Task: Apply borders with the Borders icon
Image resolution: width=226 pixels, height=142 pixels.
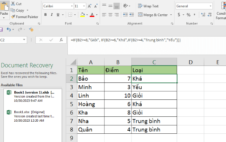Action: tap(70, 15)
